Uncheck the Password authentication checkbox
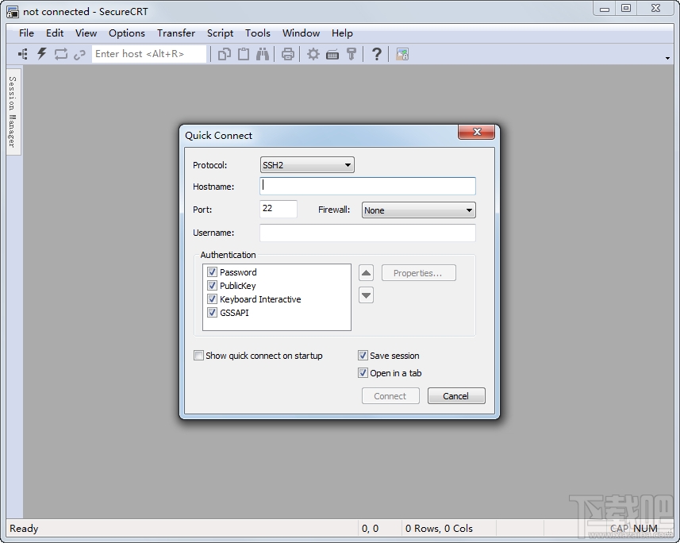Screen dimensions: 680x543 tap(212, 272)
